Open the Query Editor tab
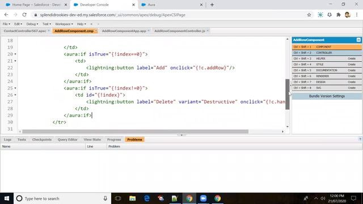 67,140
